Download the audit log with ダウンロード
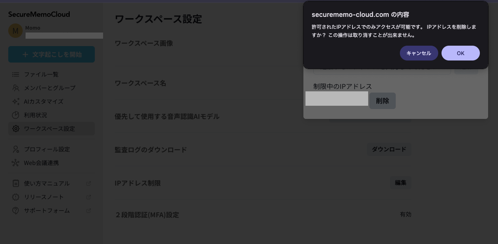The image size is (498, 244). click(389, 149)
